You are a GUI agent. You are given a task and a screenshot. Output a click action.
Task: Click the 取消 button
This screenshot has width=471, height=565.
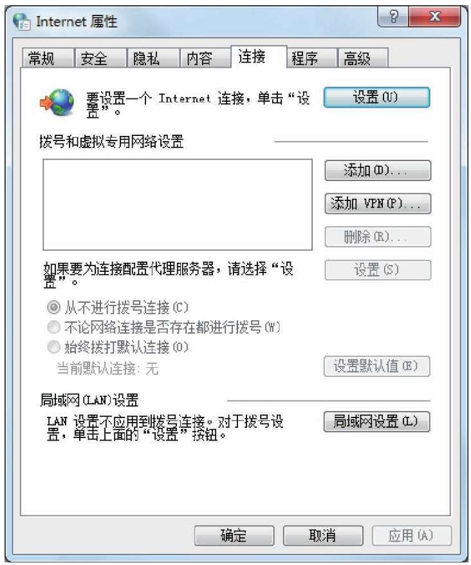click(x=323, y=535)
